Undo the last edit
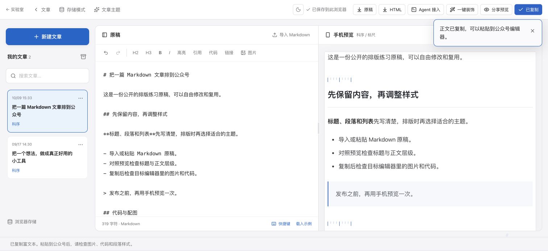This screenshot has width=548, height=251. click(106, 53)
